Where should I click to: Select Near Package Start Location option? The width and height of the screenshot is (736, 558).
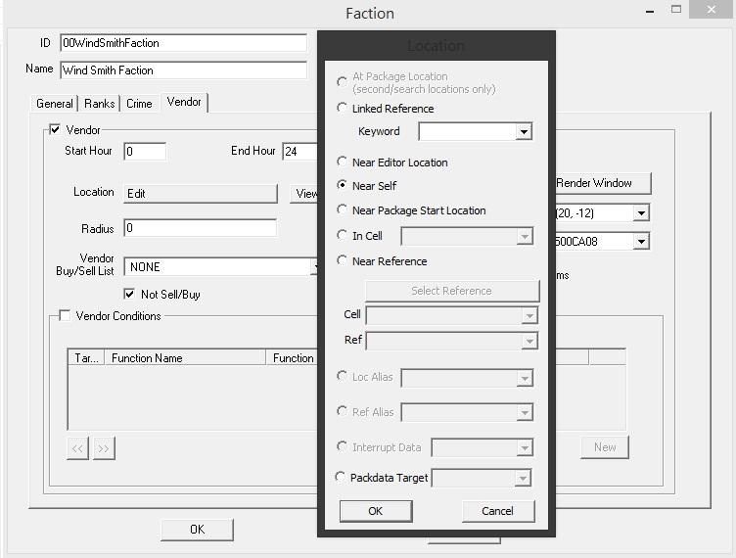point(342,209)
